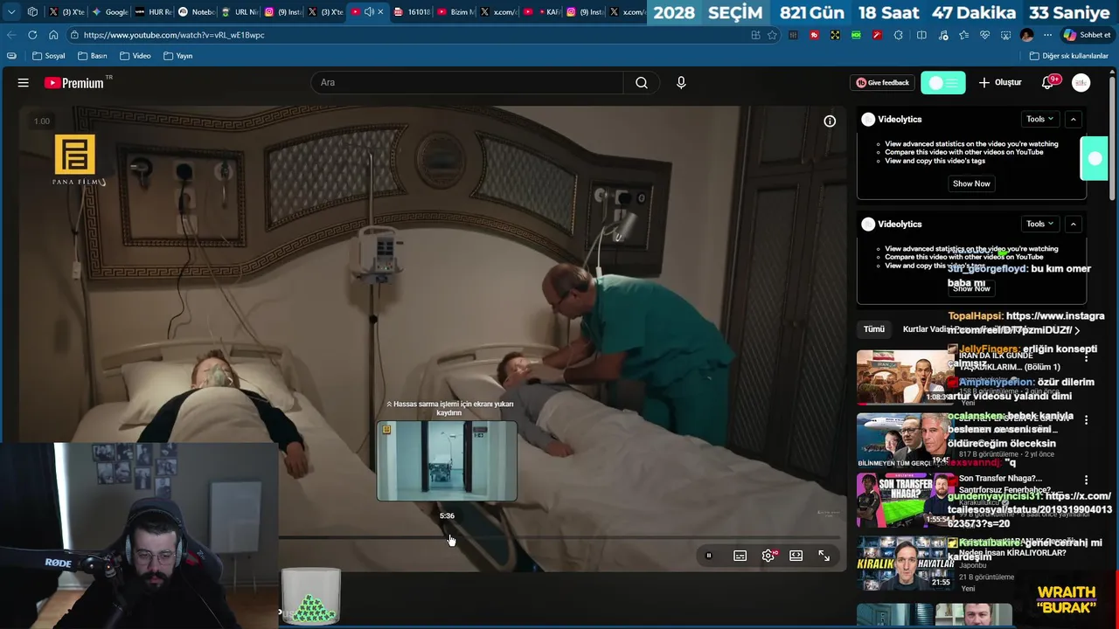Open Give feedback button
Image resolution: width=1119 pixels, height=629 pixels.
click(x=883, y=83)
